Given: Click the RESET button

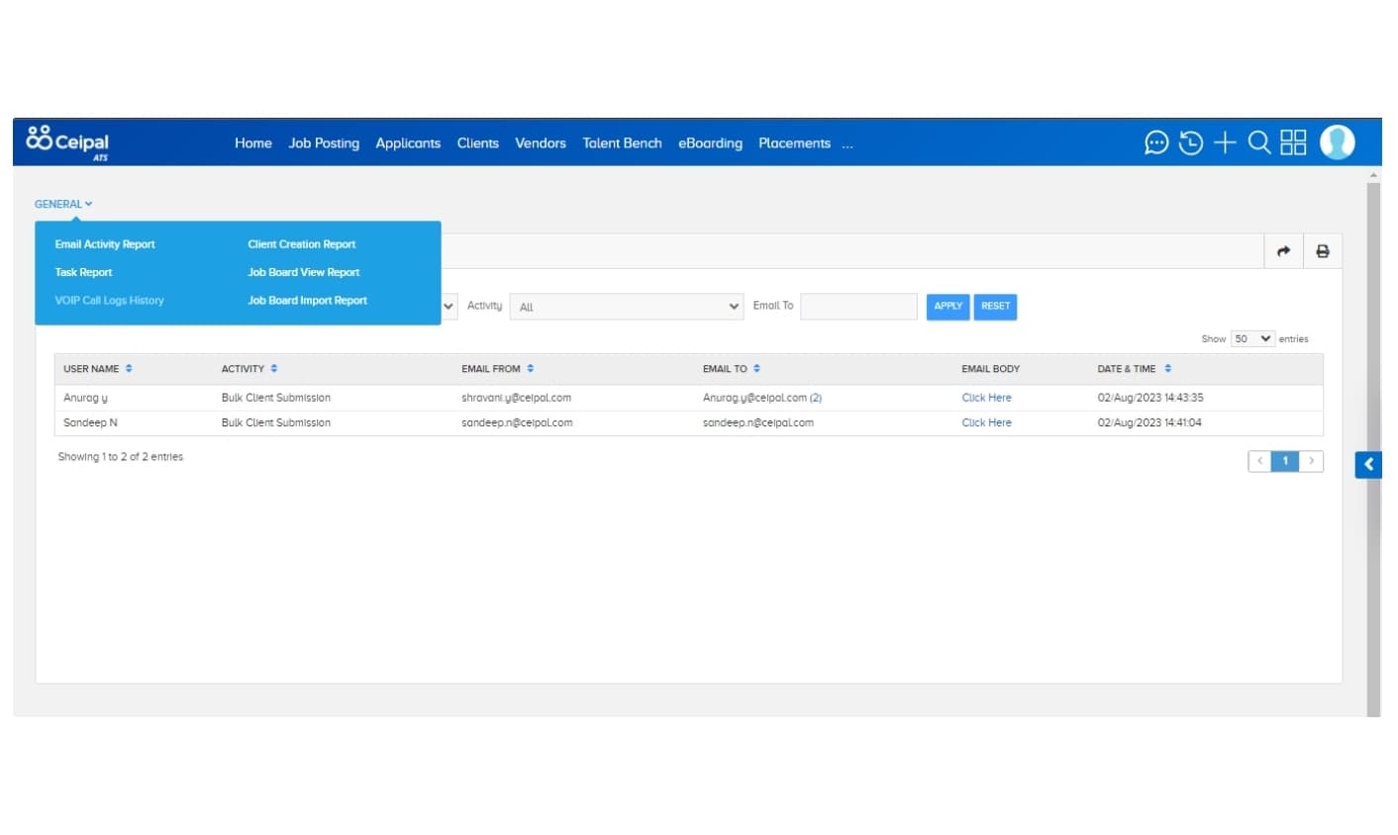Looking at the screenshot, I should pyautogui.click(x=995, y=307).
